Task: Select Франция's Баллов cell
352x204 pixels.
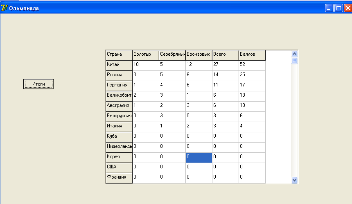Action: pos(252,178)
